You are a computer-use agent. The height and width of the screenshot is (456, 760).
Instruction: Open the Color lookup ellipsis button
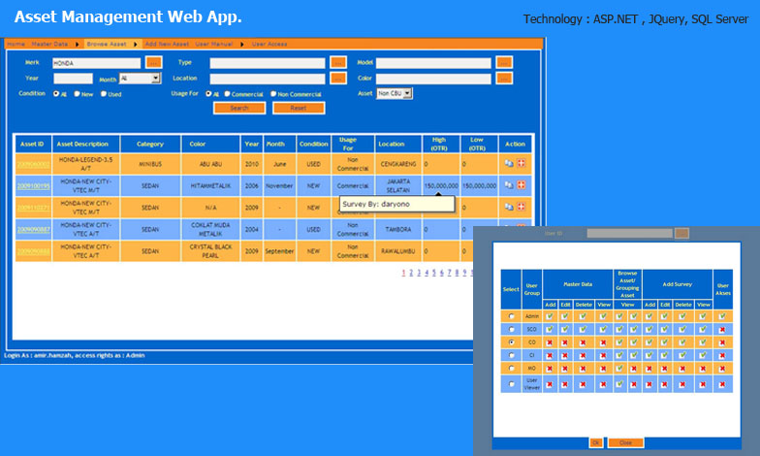click(x=504, y=78)
